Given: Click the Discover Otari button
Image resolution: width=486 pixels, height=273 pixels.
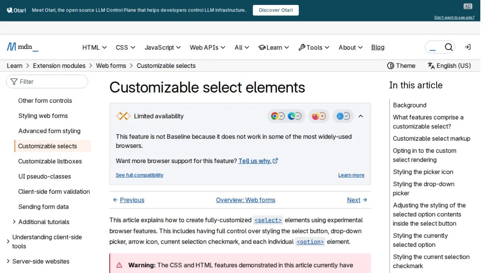Looking at the screenshot, I should click(x=276, y=10).
